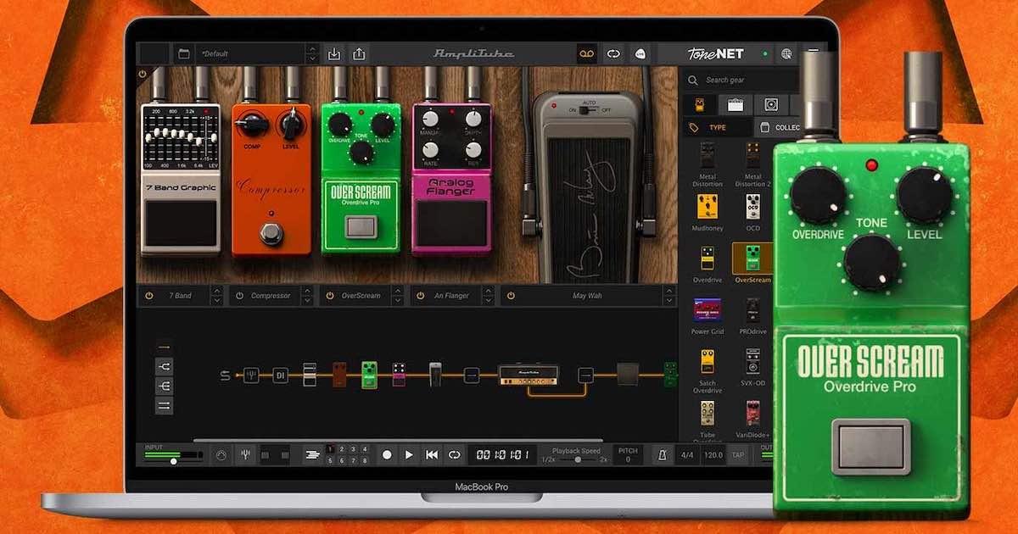Click the amp head in signal chain
This screenshot has width=1018, height=534.
pyautogui.click(x=523, y=374)
